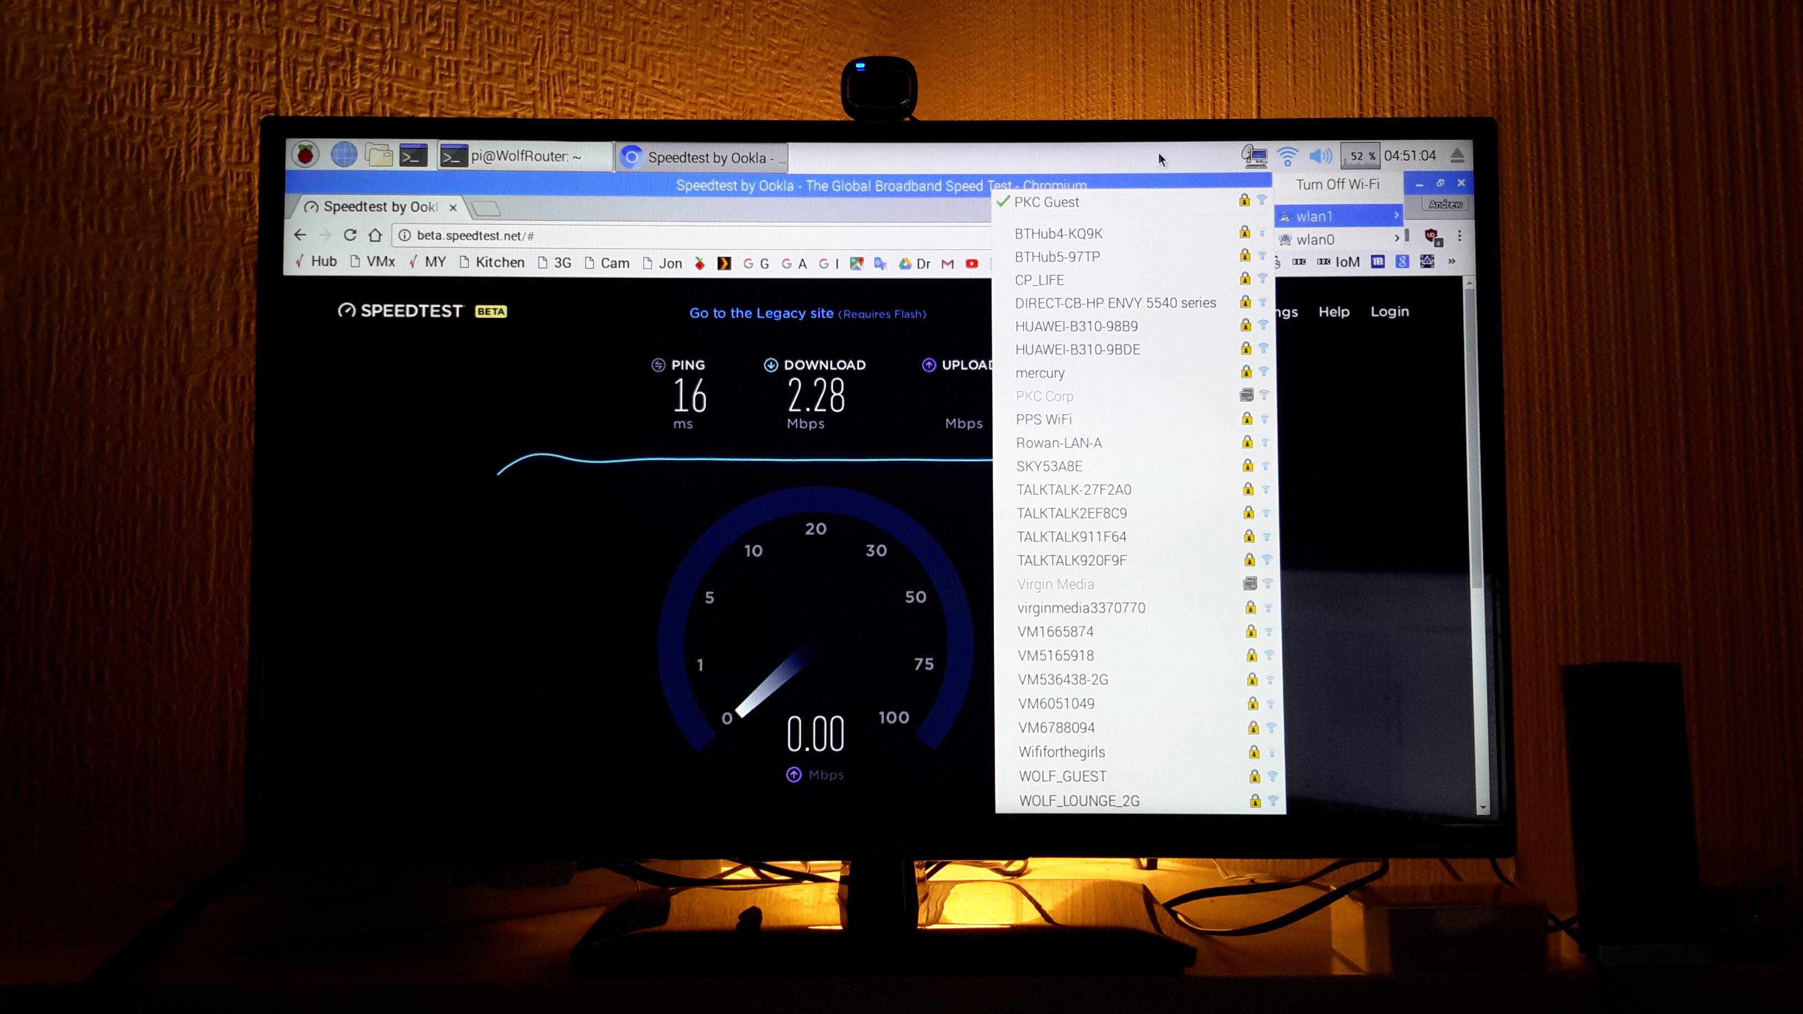Click the Wi-Fi icon in the system tray

coord(1288,156)
